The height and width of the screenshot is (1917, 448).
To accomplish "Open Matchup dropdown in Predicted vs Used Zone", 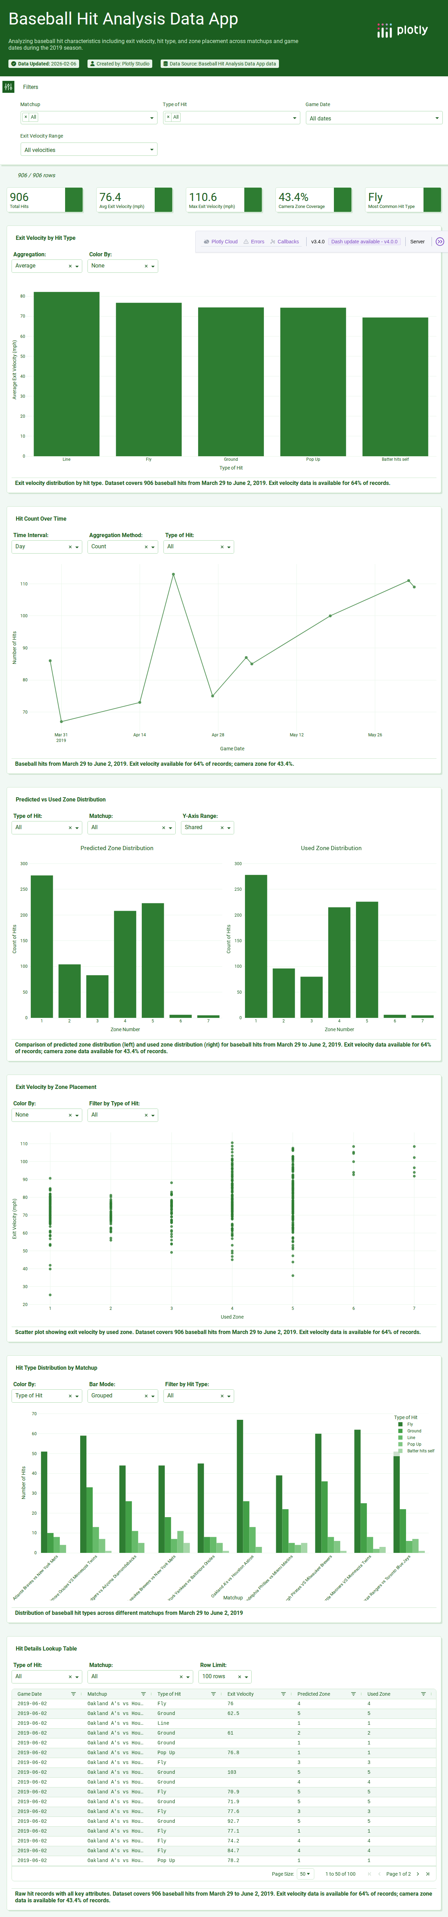I will click(x=131, y=827).
